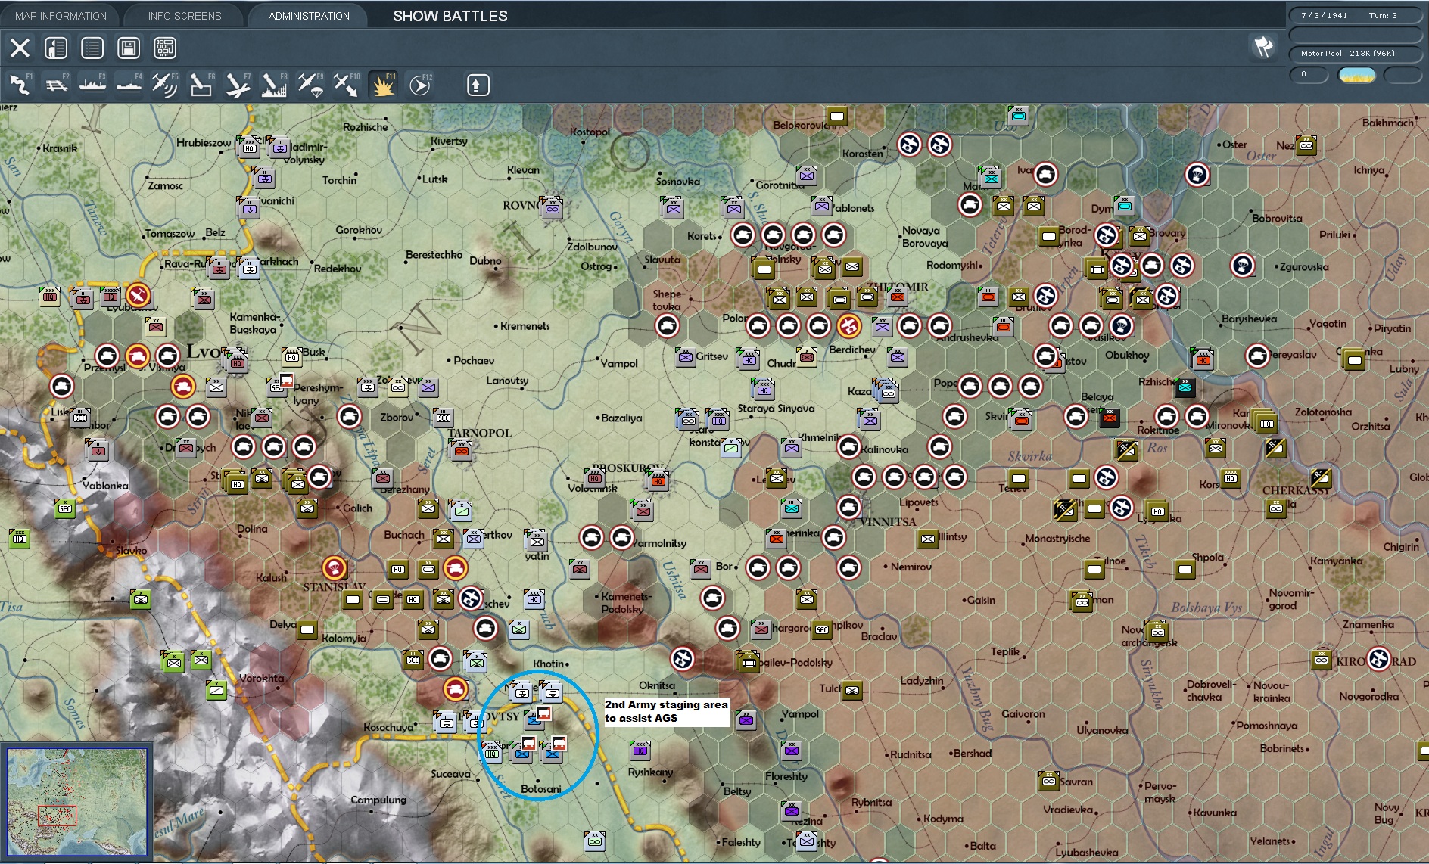Select the green SEC unit west of Yablonka

click(x=65, y=508)
